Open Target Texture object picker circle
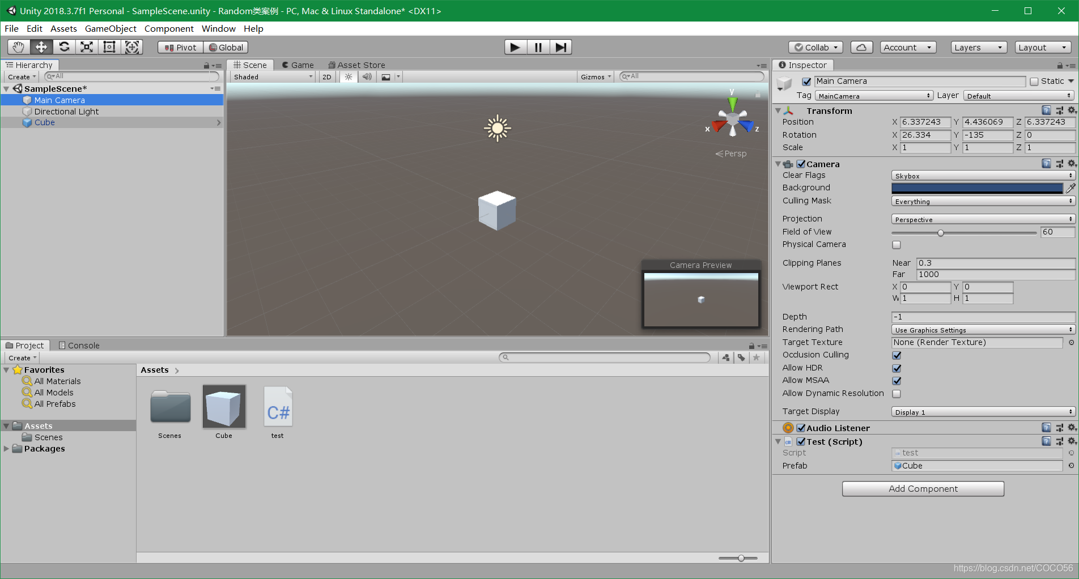This screenshot has width=1079, height=579. tap(1071, 342)
